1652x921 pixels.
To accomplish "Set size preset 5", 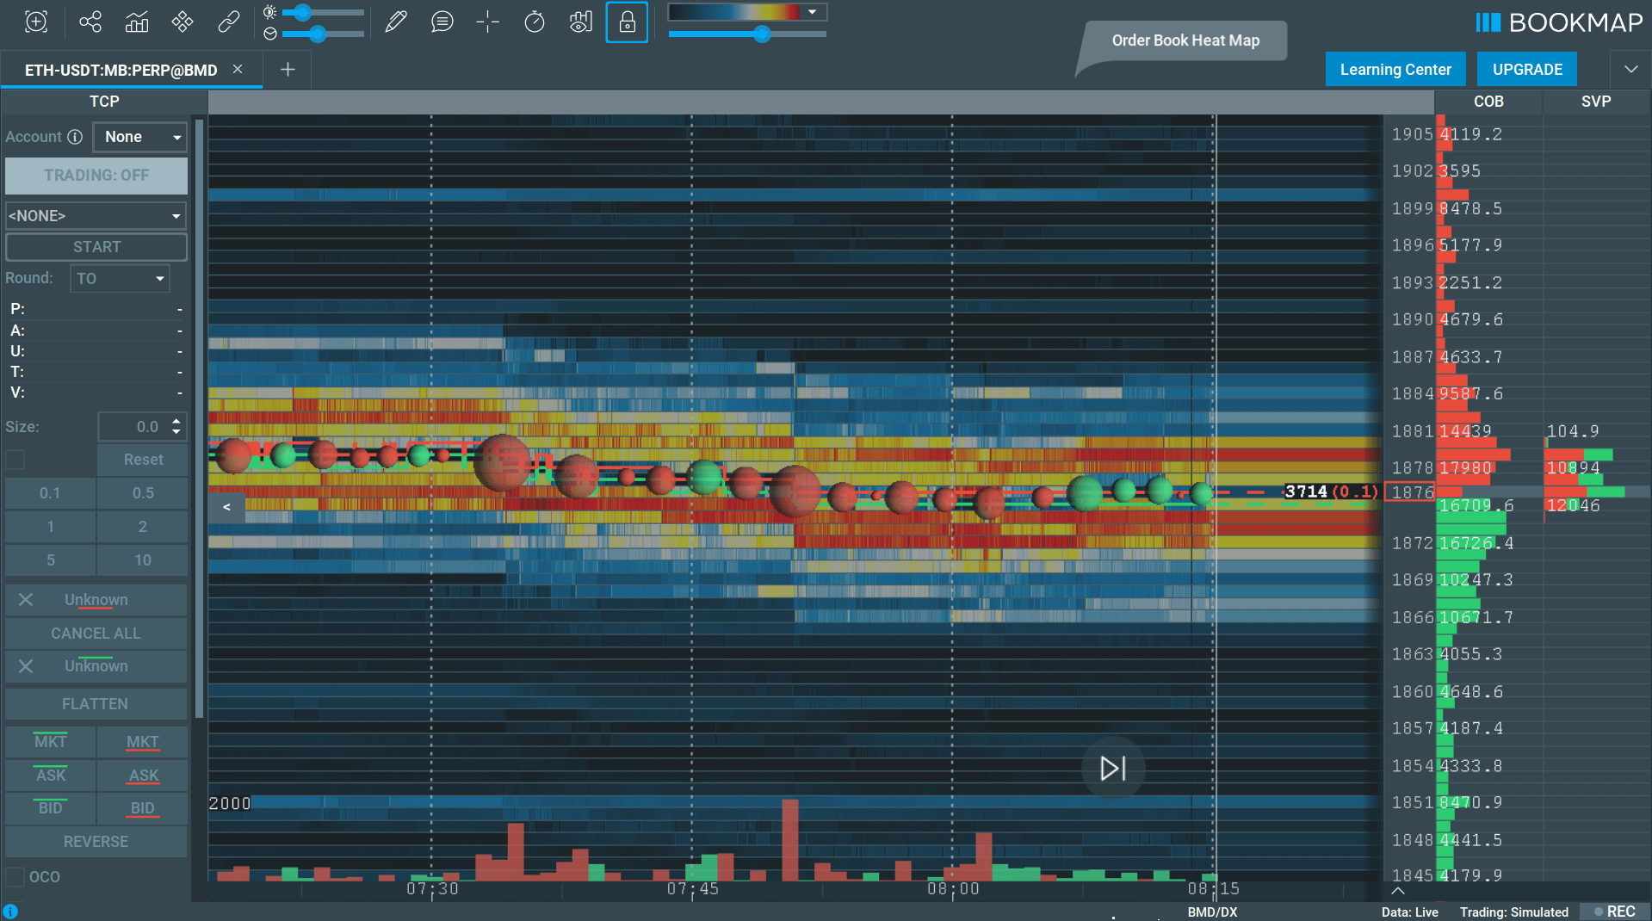I will 50,560.
